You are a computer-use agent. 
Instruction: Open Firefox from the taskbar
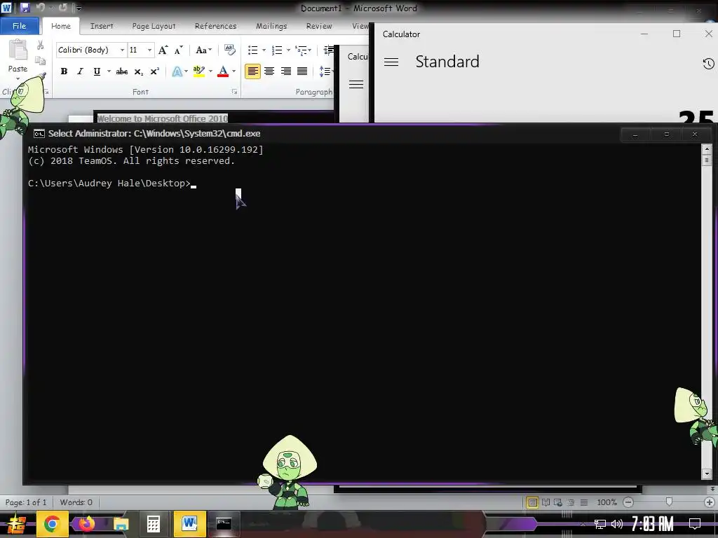(86, 524)
